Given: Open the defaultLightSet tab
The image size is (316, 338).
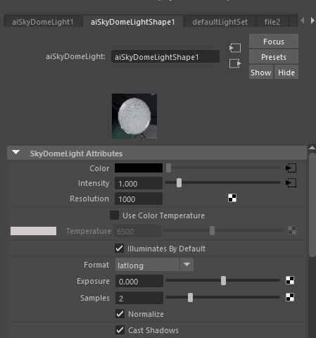Looking at the screenshot, I should click(220, 22).
